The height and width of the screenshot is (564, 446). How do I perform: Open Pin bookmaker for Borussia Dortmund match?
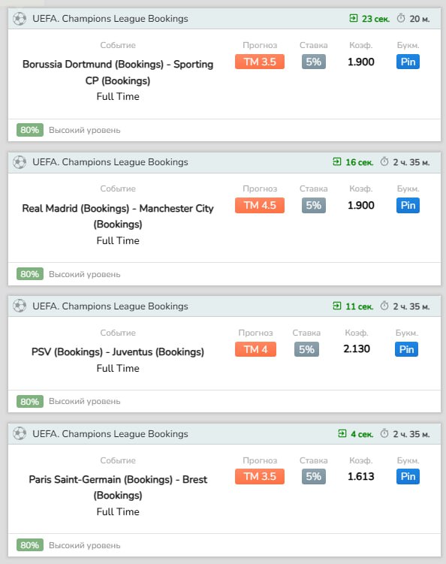[408, 62]
